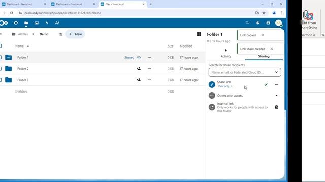The width and height of the screenshot is (325, 182).
Task: Switch to grid view icon
Action: 199,34
